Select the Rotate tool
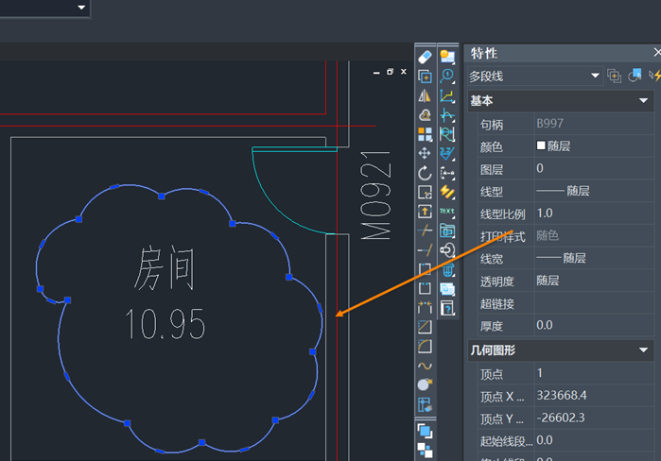 coord(425,173)
